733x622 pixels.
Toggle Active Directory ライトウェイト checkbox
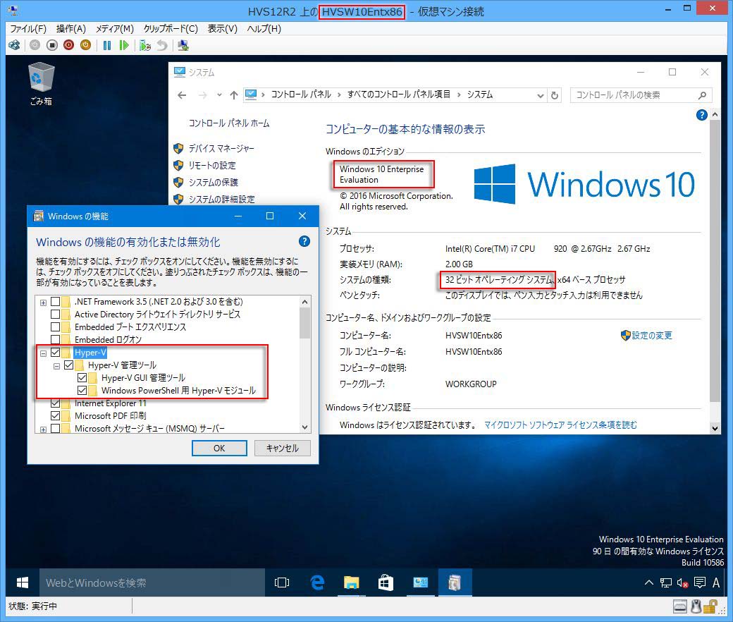55,315
